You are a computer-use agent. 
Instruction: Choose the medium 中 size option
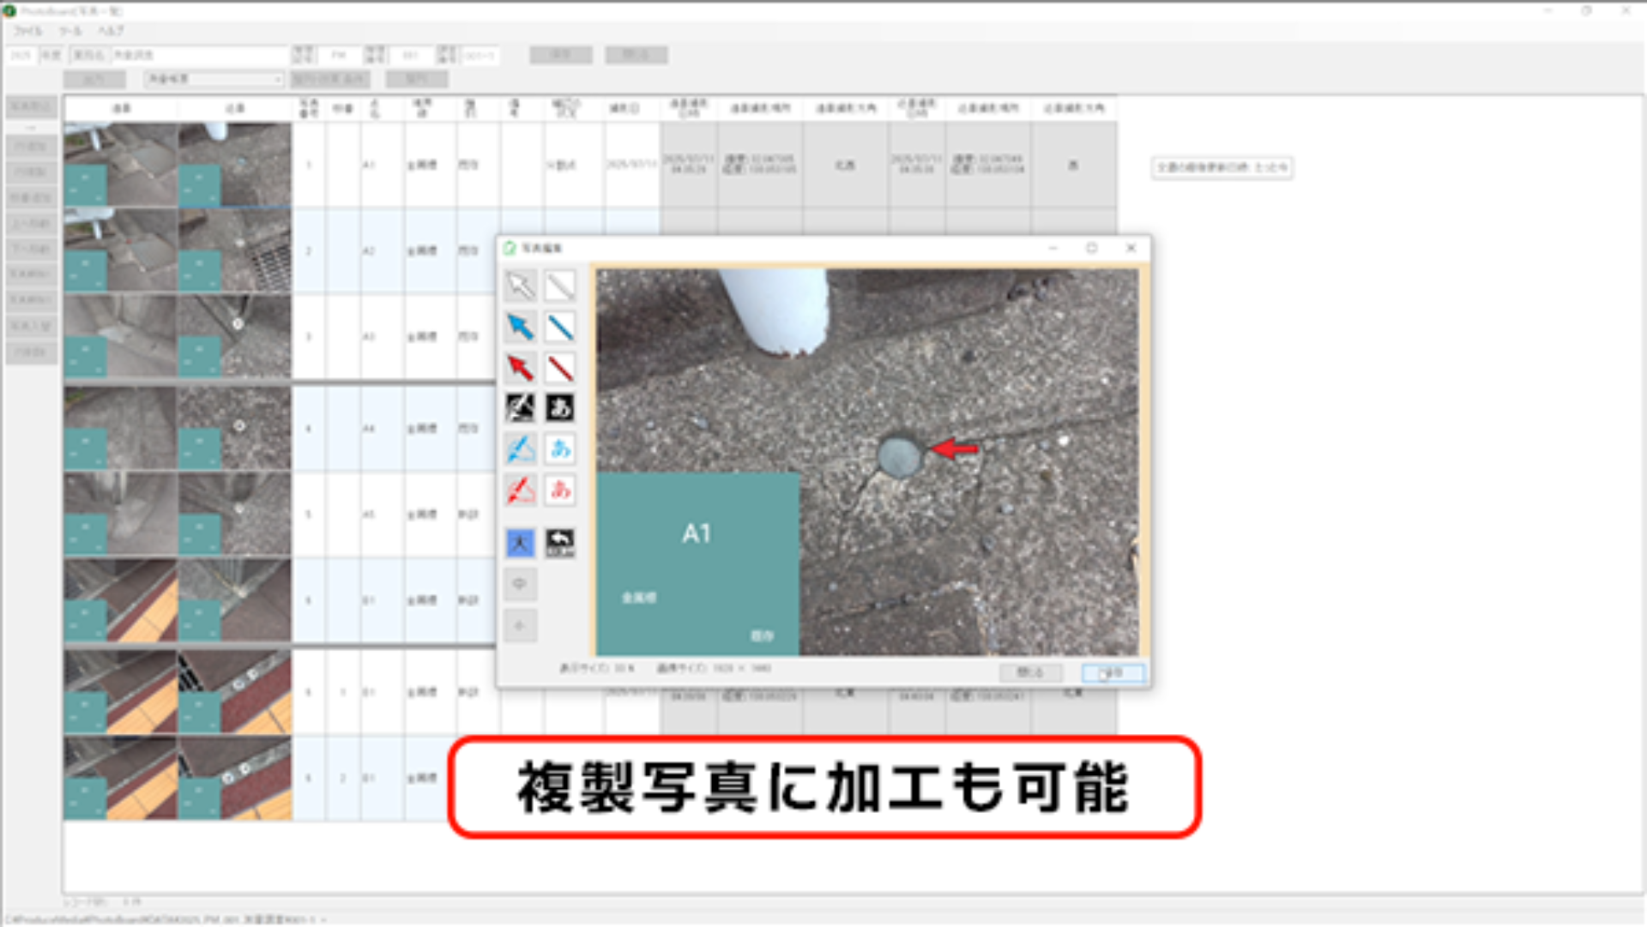pyautogui.click(x=520, y=584)
